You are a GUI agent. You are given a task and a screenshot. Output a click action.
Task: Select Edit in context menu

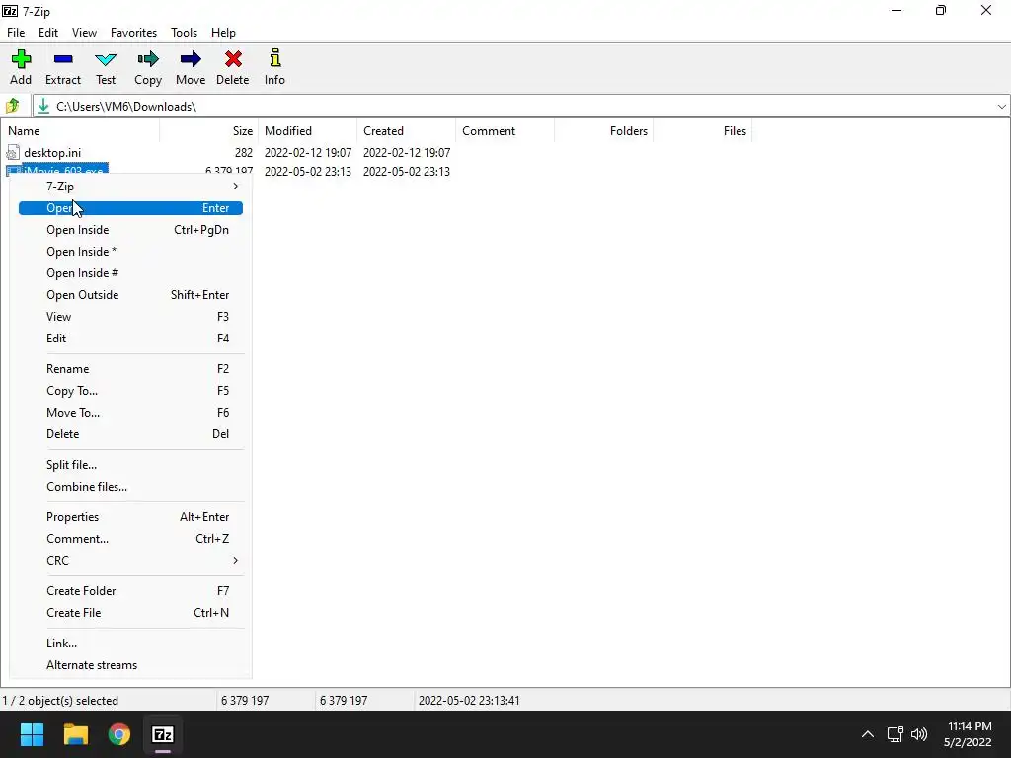(131, 339)
